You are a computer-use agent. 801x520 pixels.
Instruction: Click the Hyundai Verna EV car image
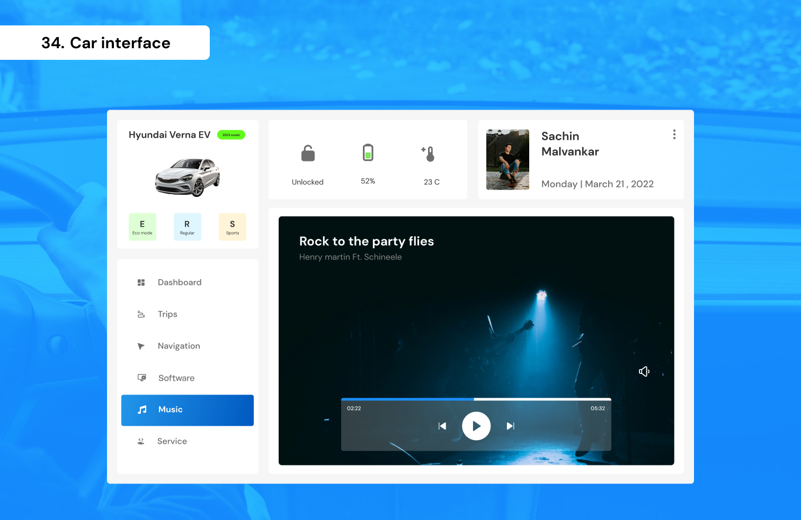[x=187, y=176]
